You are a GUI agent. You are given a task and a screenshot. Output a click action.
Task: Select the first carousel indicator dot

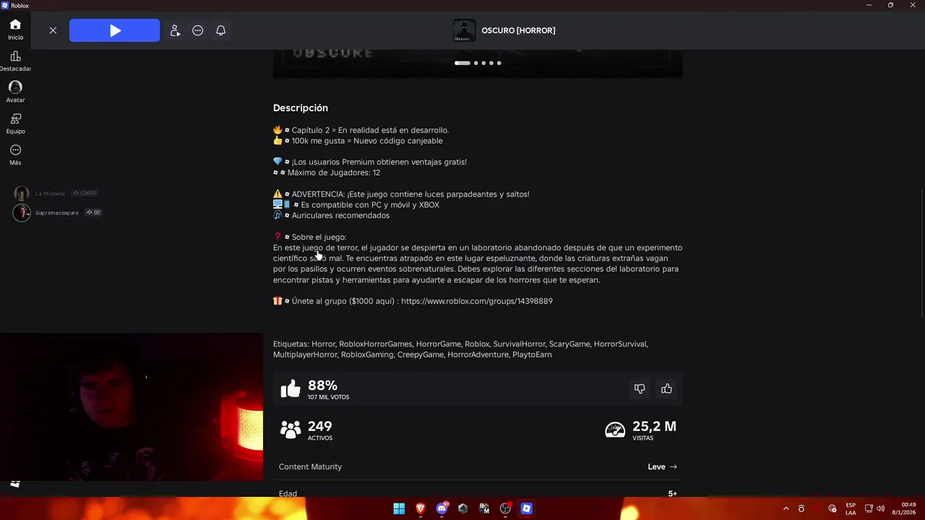coord(462,63)
